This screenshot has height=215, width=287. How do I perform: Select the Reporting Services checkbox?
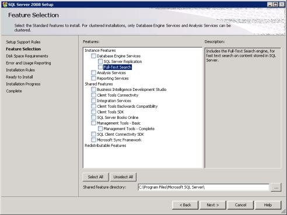(93, 78)
